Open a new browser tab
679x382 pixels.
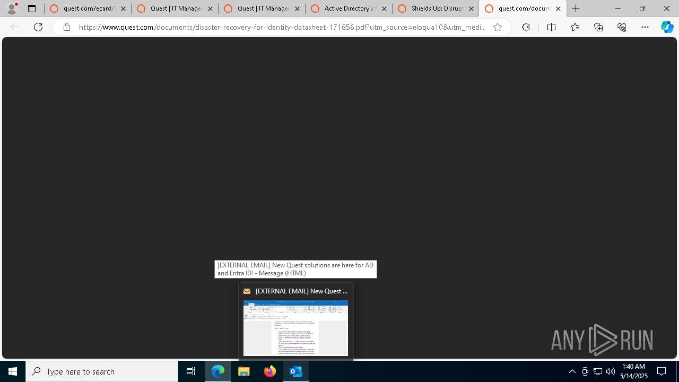(x=576, y=8)
